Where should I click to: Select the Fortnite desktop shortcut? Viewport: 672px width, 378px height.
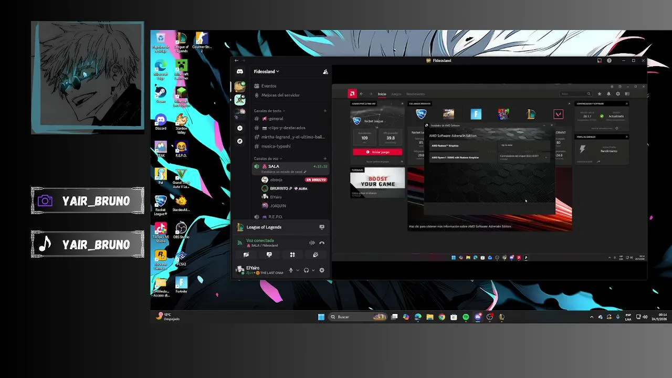click(x=181, y=285)
